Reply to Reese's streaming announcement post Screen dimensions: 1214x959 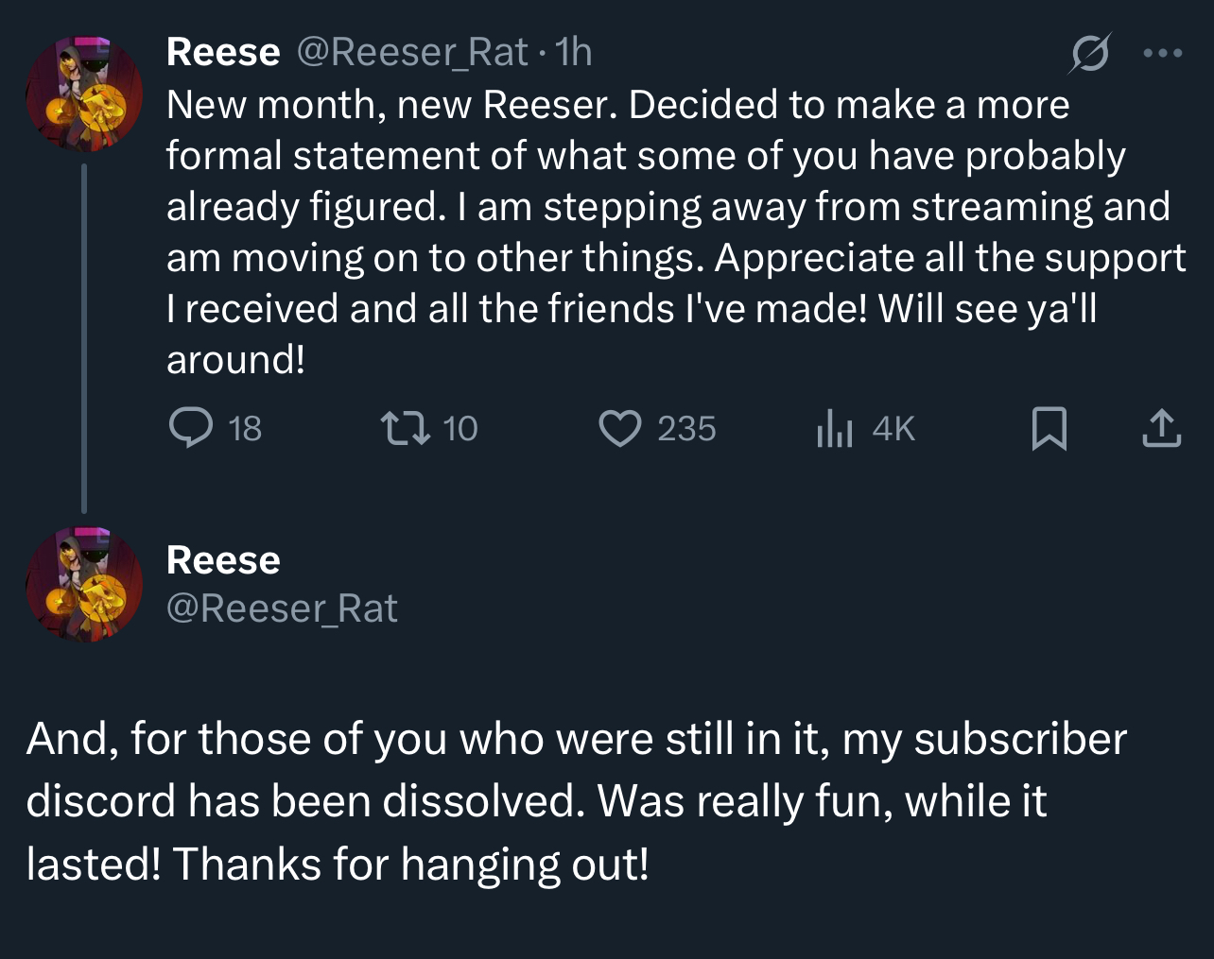[x=191, y=428]
